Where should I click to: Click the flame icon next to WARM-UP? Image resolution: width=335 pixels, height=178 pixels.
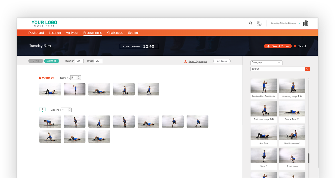[x=40, y=78]
